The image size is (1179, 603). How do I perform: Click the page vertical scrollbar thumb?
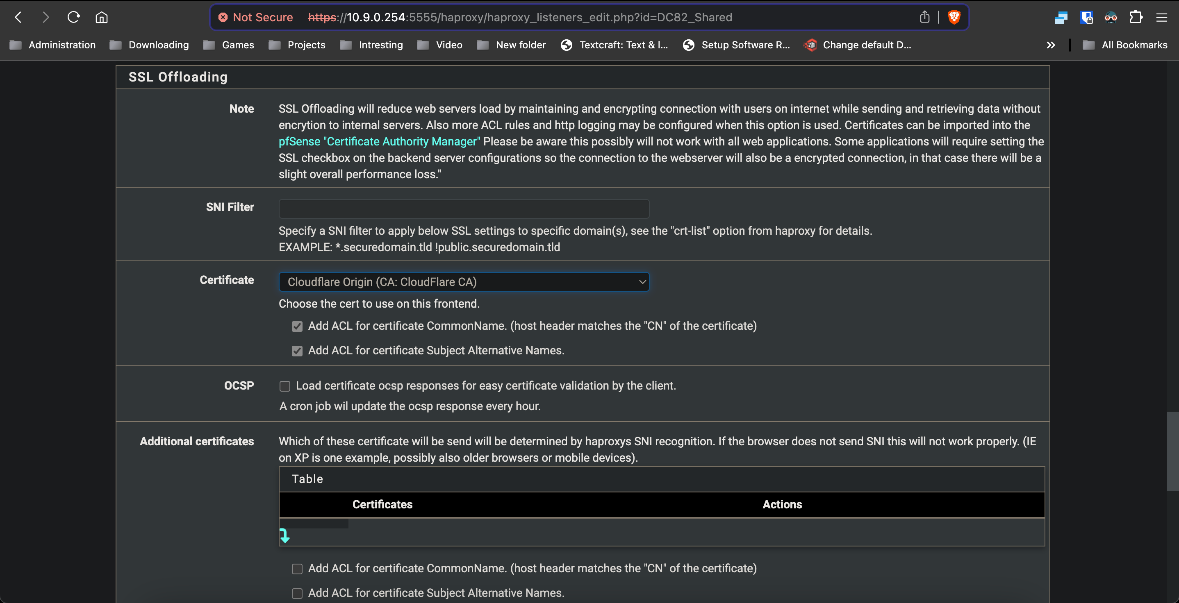click(x=1172, y=451)
